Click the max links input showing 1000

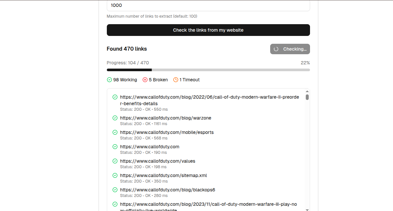pyautogui.click(x=208, y=5)
